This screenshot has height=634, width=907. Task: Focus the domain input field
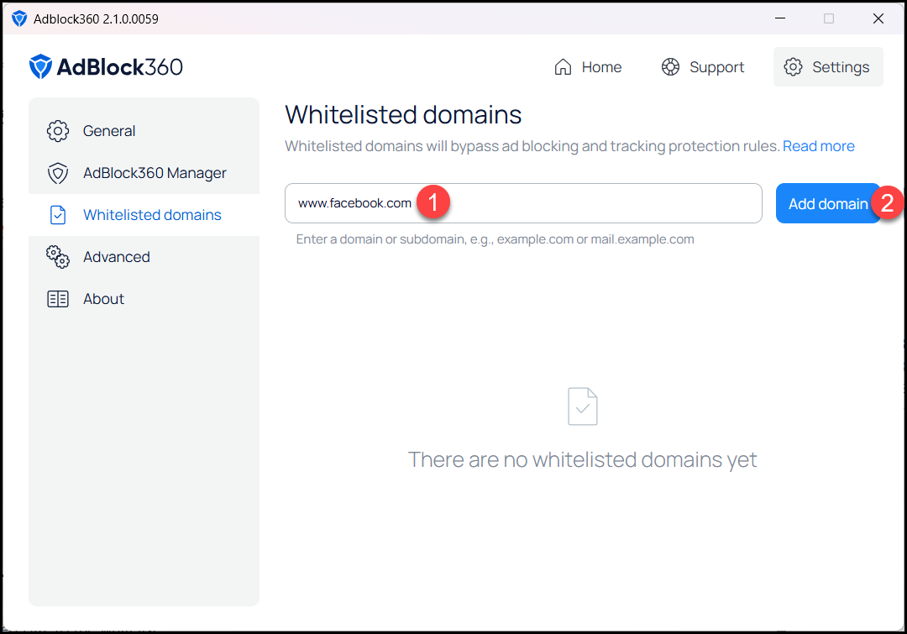pyautogui.click(x=523, y=203)
